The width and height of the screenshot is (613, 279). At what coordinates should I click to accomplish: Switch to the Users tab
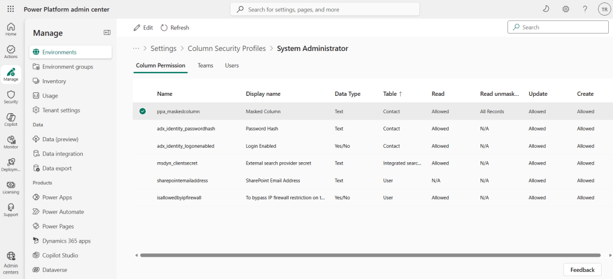click(x=232, y=65)
